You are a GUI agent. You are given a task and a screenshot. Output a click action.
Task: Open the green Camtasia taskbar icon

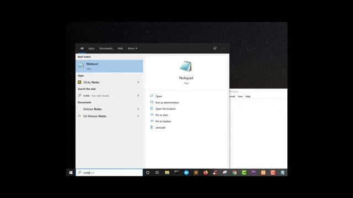click(x=244, y=173)
